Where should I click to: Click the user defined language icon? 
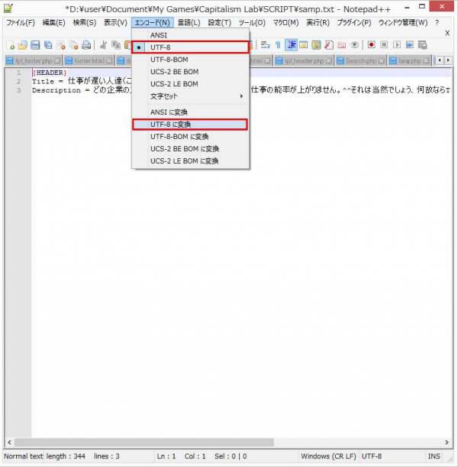[303, 45]
